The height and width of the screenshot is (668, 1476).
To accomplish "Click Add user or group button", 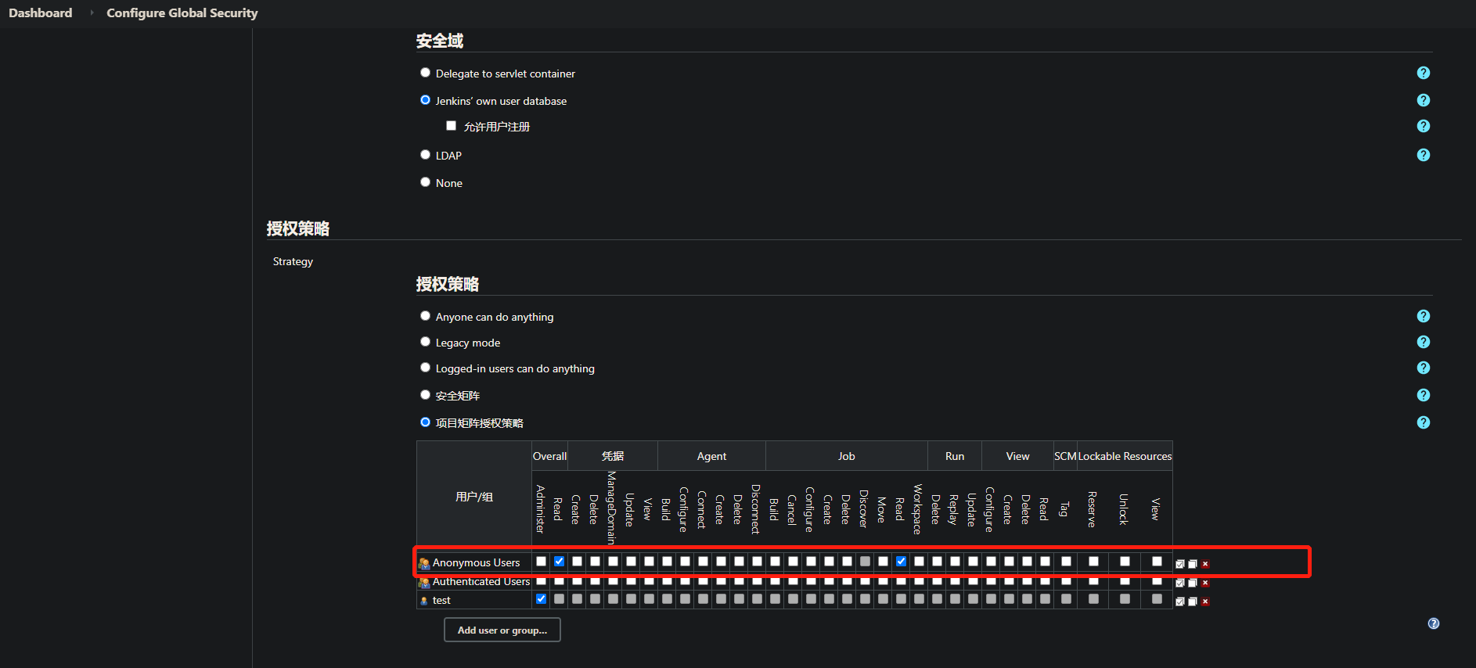I will (502, 630).
